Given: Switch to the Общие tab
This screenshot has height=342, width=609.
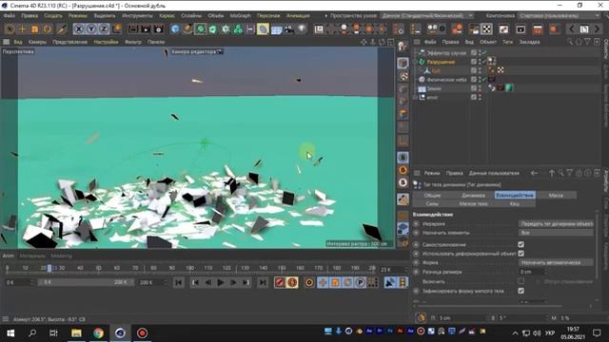Looking at the screenshot, I should [432, 195].
